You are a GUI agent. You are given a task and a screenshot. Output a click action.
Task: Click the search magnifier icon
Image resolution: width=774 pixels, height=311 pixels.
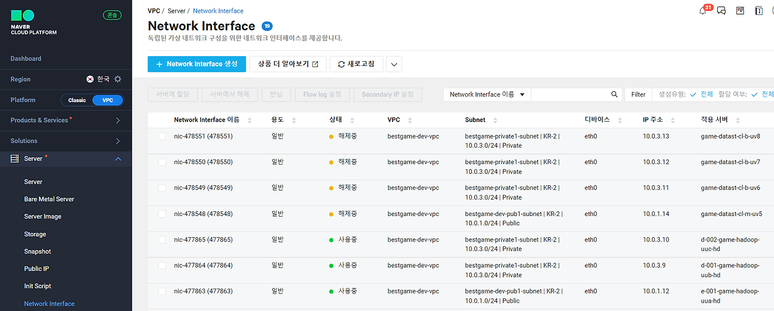tap(614, 94)
